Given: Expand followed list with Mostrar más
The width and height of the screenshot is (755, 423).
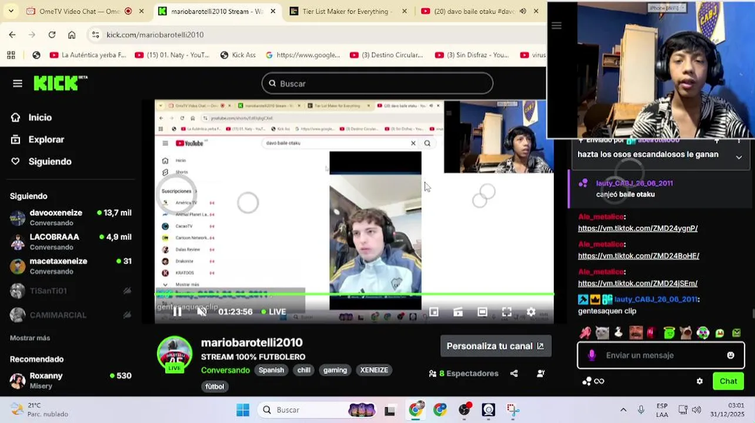Looking at the screenshot, I should coord(30,338).
